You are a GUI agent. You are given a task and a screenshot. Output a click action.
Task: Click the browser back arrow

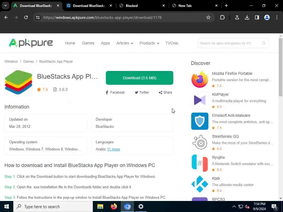(x=6, y=17)
